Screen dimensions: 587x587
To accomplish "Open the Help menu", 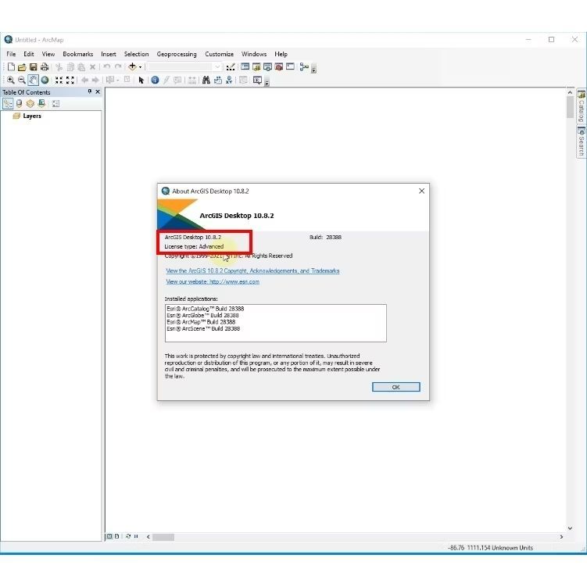I will [x=281, y=54].
